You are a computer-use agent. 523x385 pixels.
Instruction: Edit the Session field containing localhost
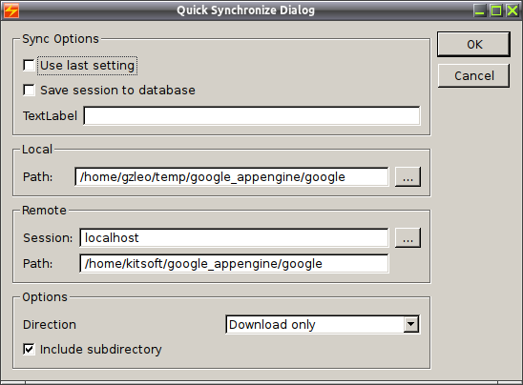[234, 238]
